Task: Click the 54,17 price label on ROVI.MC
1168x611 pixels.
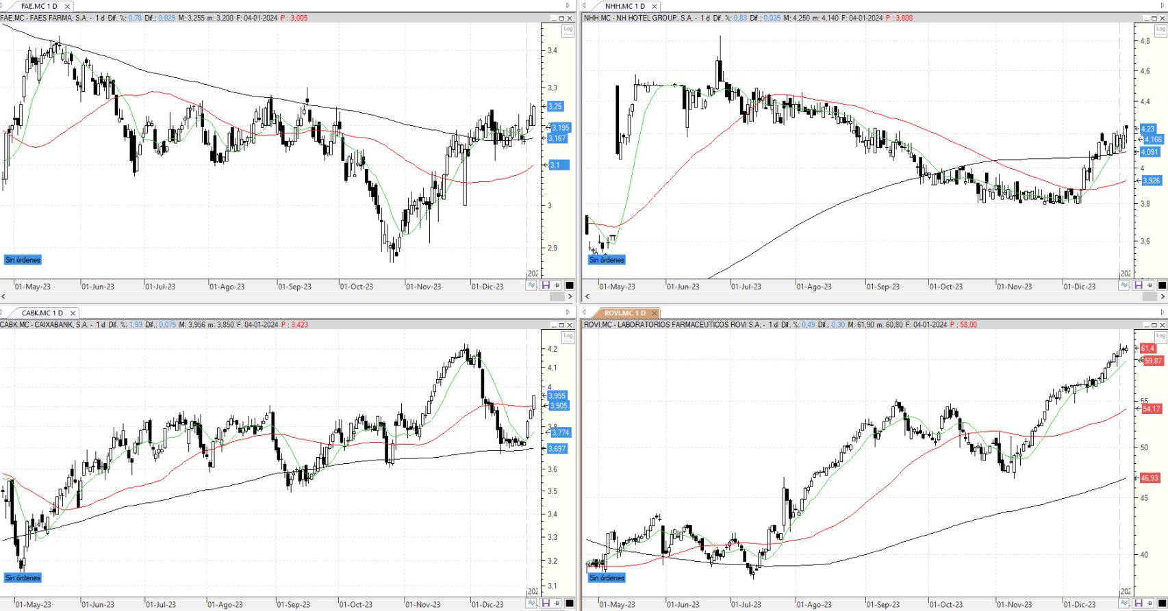Action: (1152, 408)
